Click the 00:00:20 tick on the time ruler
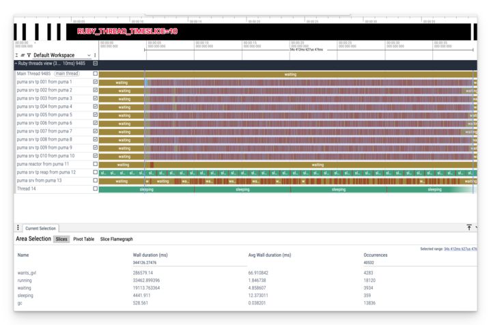This screenshot has height=325, width=491. (x=300, y=44)
